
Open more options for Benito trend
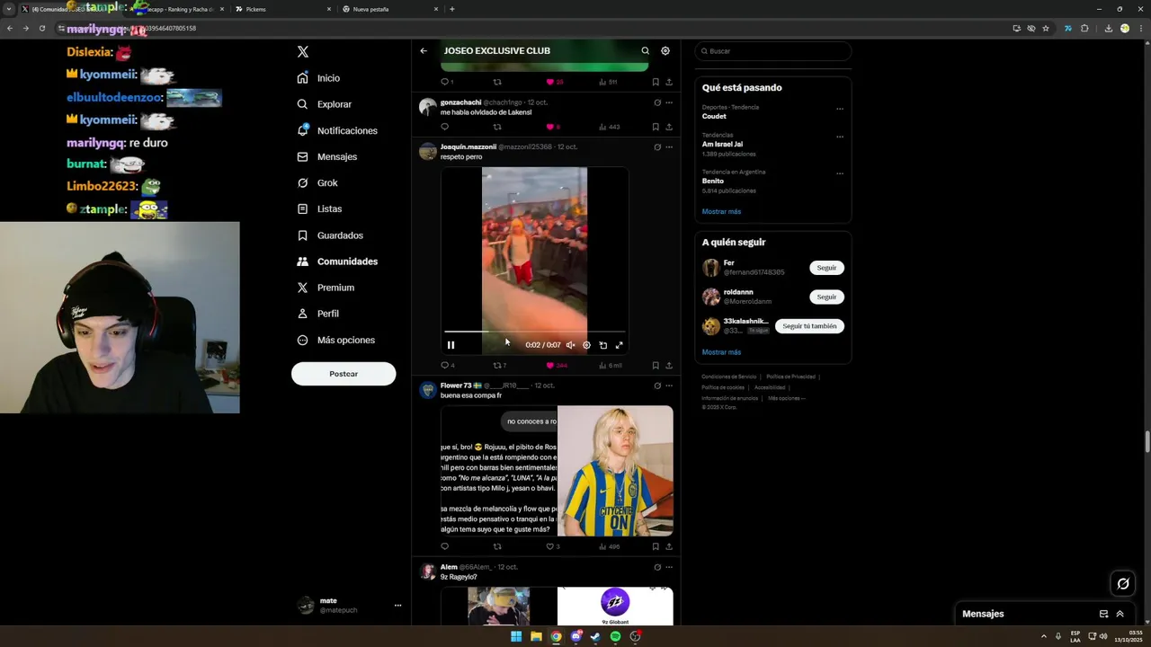point(840,173)
